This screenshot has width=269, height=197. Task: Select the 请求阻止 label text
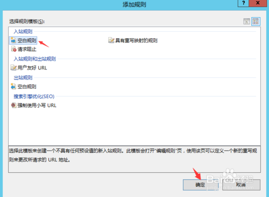tap(27, 49)
